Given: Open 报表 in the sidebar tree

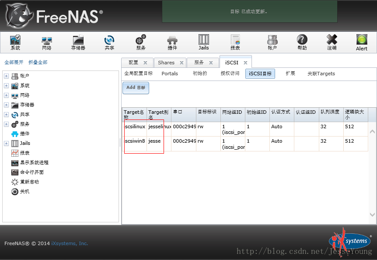Looking at the screenshot, I should (x=24, y=153).
